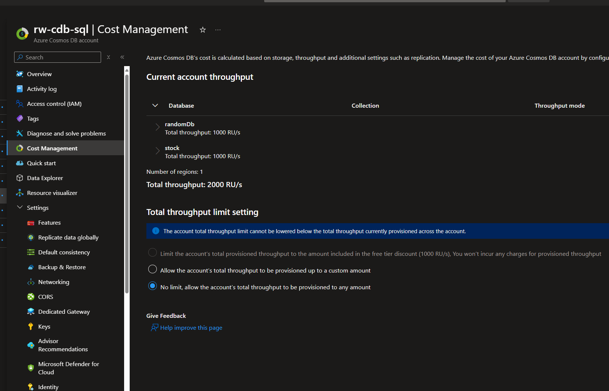Click the Dedicated Gateway icon

tap(31, 312)
